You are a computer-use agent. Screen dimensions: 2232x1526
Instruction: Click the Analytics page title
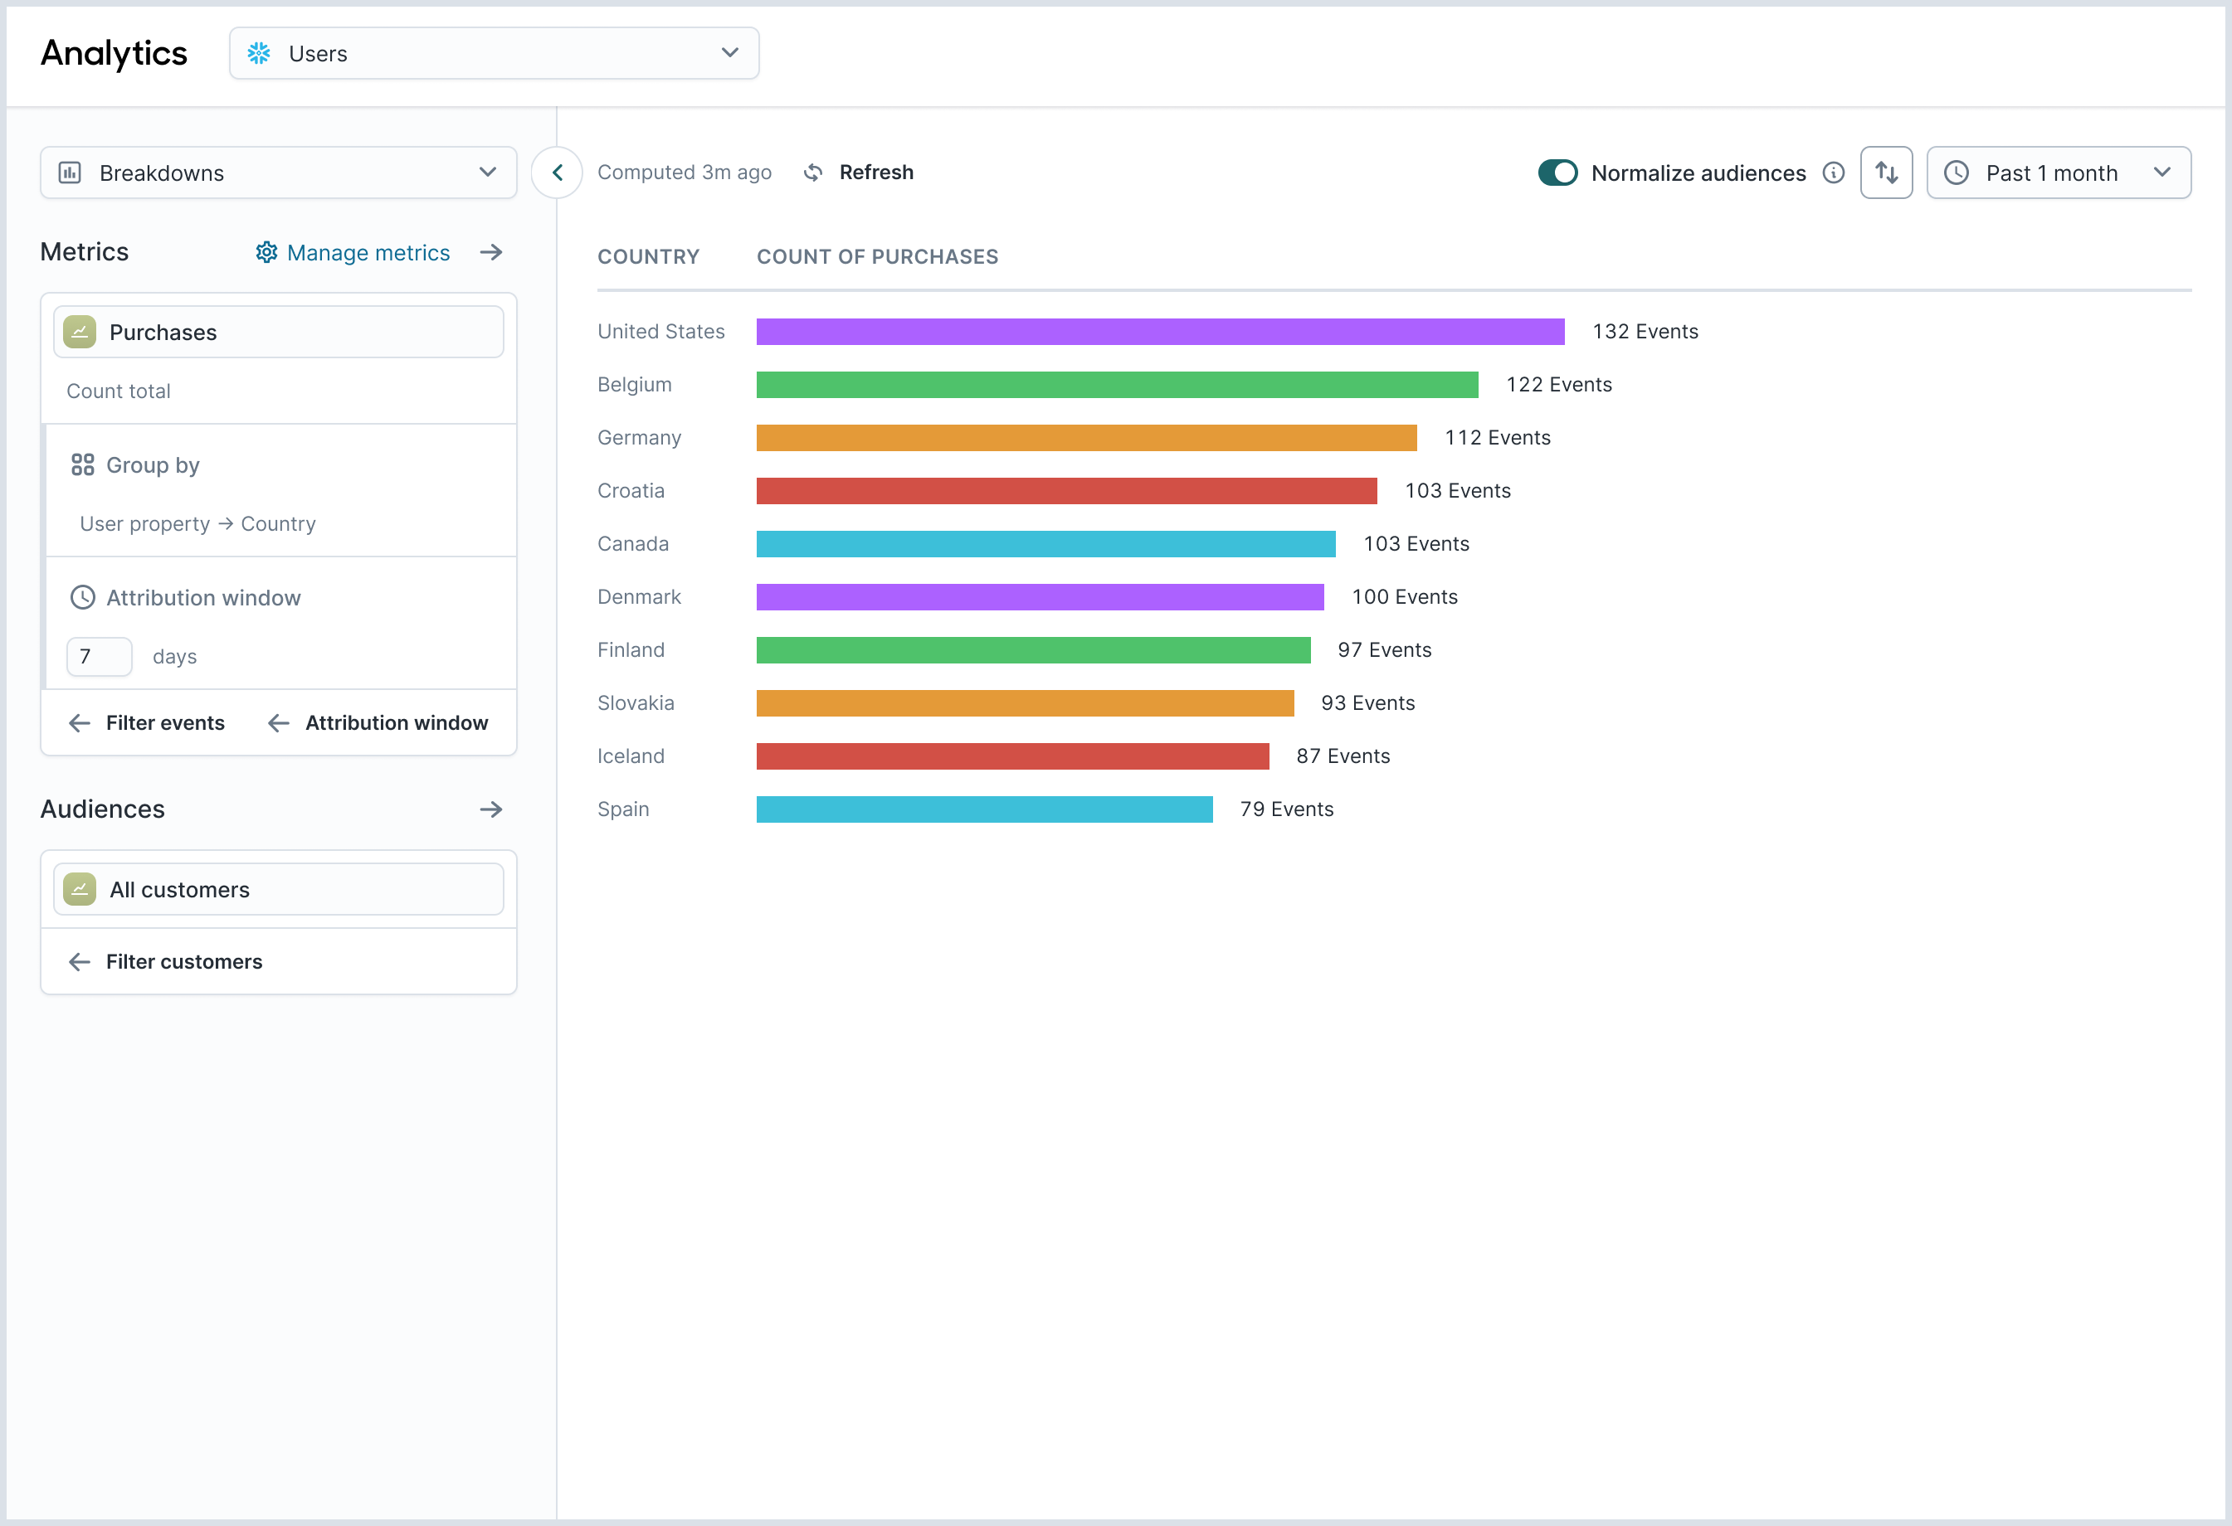tap(115, 54)
